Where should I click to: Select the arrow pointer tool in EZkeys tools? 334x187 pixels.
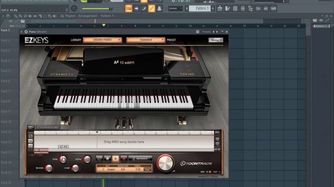pyautogui.click(x=31, y=136)
